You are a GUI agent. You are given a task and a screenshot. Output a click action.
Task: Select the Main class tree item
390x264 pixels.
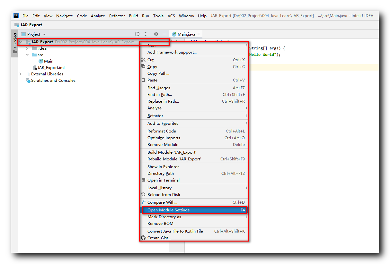[46, 61]
